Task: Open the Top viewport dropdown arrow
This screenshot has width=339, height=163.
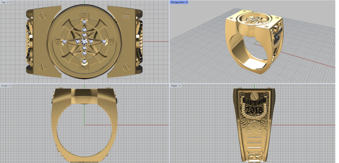Action: pos(8,2)
